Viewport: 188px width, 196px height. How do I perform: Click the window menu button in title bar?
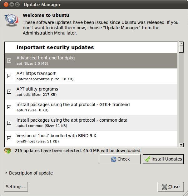tap(17, 5)
